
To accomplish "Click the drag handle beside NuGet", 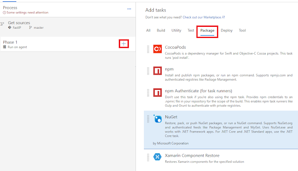I will pyautogui.click(x=148, y=119).
